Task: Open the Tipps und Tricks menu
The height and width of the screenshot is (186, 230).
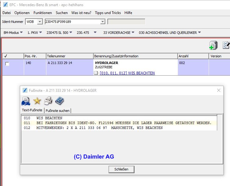Action: [108, 13]
